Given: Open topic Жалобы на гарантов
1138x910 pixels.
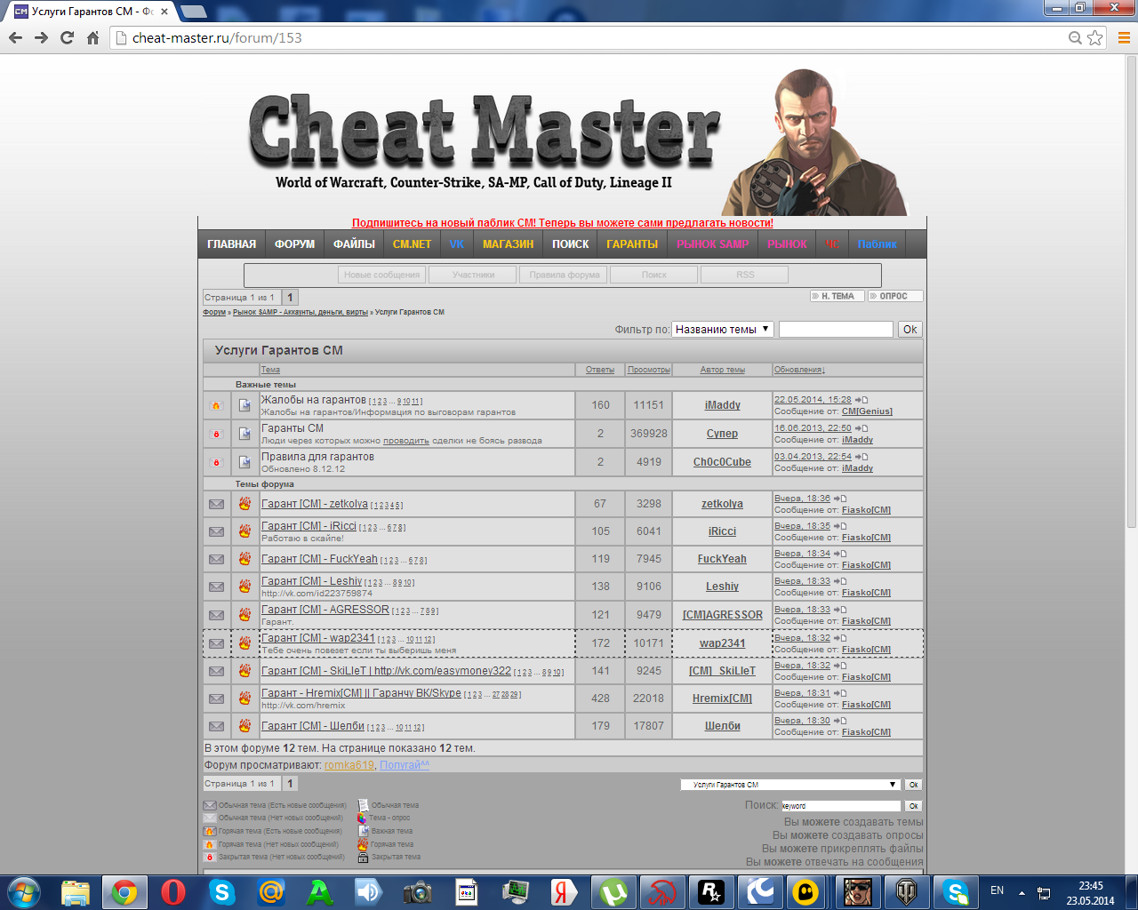Looking at the screenshot, I should tap(314, 400).
